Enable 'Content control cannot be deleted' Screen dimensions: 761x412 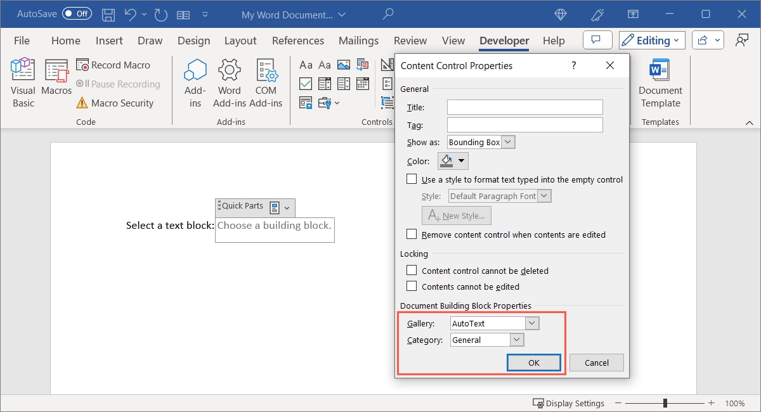412,270
